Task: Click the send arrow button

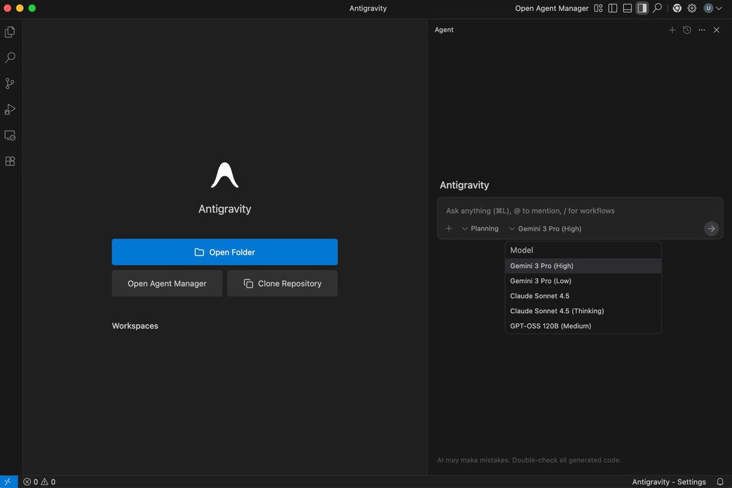Action: click(x=711, y=228)
